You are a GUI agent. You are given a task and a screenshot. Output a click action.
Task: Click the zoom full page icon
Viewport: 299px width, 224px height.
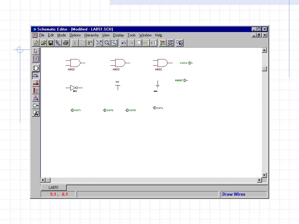tap(114, 43)
